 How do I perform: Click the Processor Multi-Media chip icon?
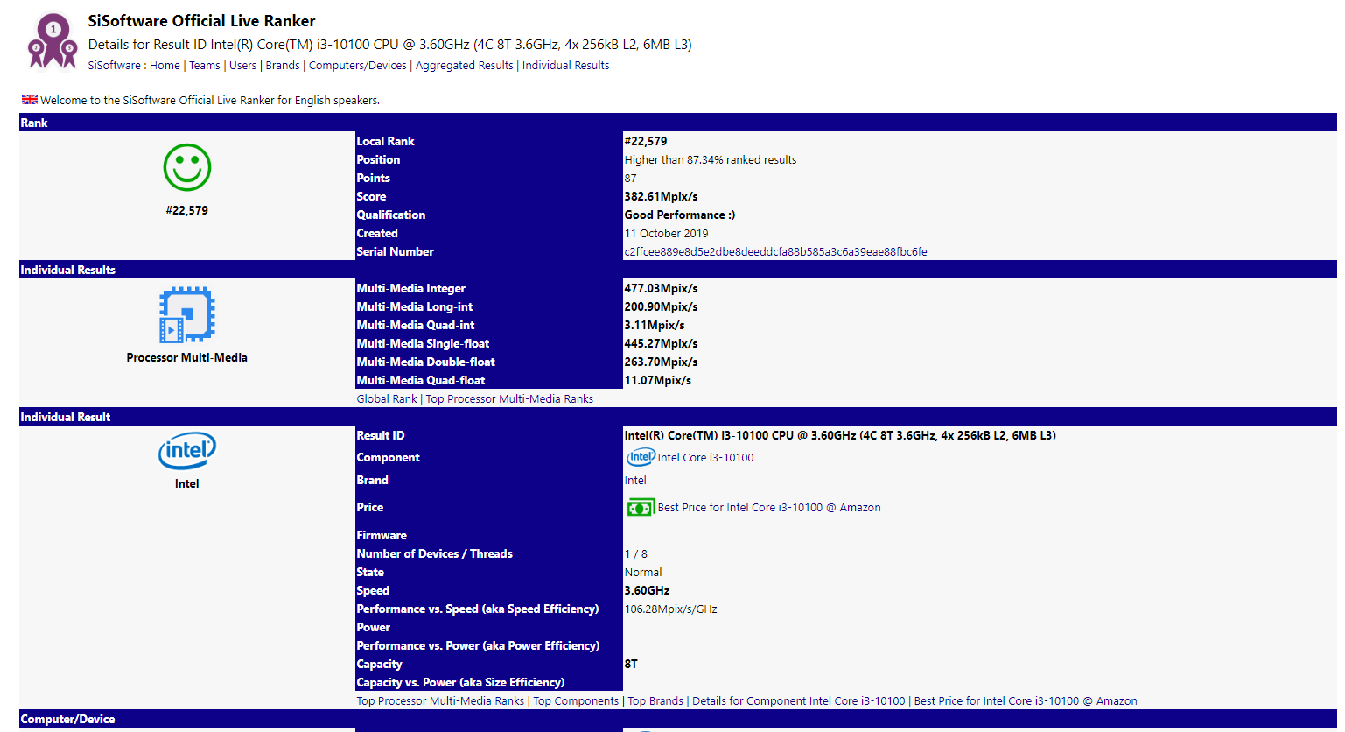187,314
